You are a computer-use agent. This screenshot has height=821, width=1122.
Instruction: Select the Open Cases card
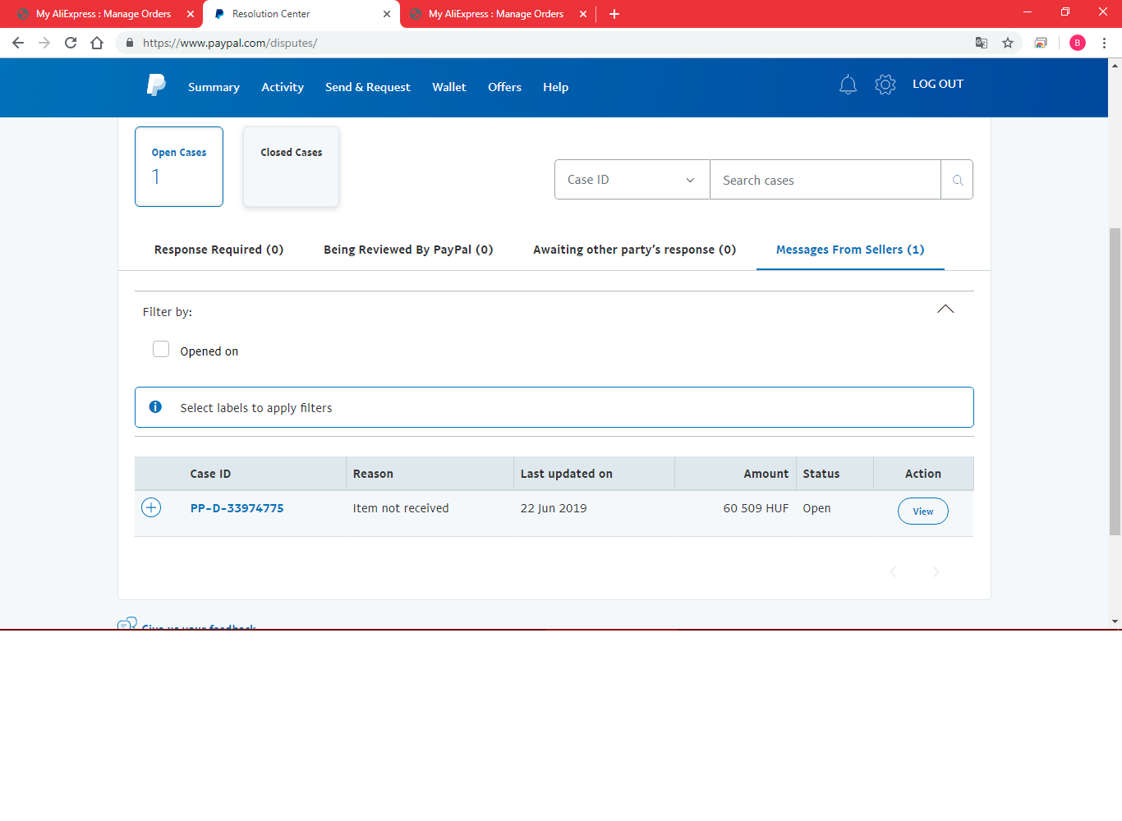(x=179, y=166)
